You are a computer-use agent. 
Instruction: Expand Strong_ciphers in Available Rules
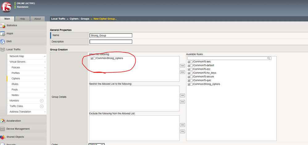pyautogui.click(x=189, y=84)
